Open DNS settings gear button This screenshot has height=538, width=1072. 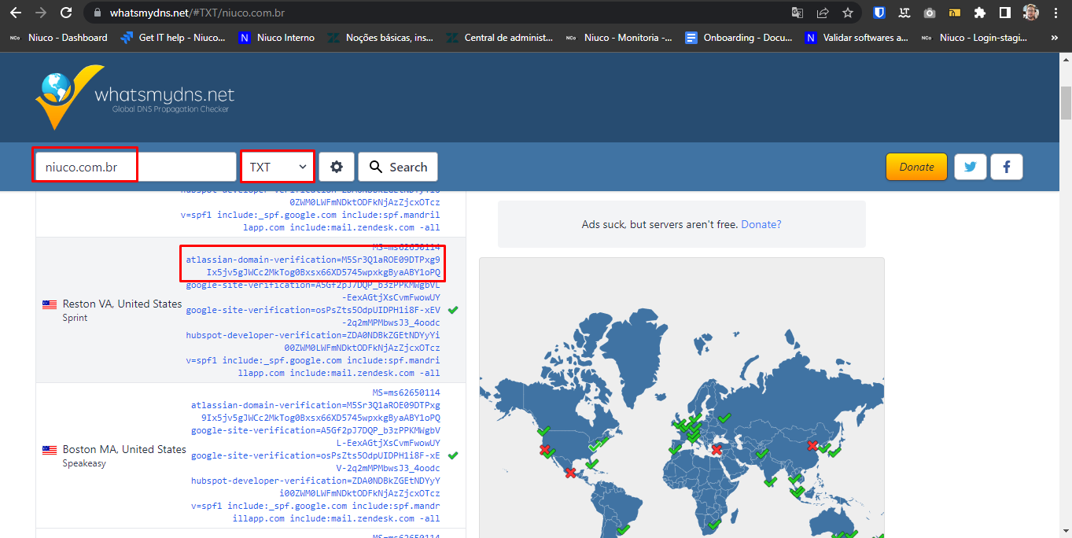337,167
